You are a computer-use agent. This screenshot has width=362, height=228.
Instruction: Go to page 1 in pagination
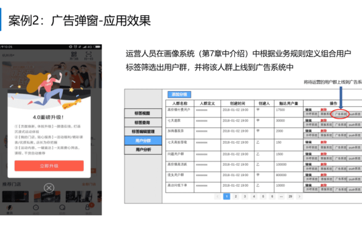coord(227,196)
